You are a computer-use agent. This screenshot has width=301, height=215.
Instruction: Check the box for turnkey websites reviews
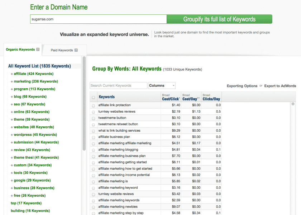pos(94,112)
